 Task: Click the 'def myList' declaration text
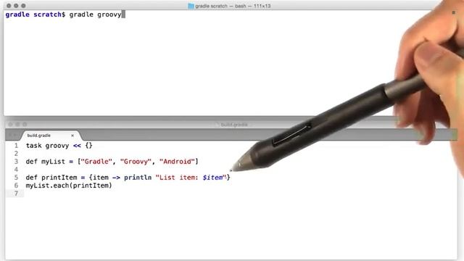(x=45, y=162)
